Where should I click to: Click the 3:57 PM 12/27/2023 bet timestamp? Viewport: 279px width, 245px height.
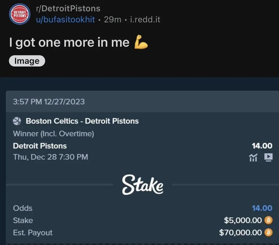[x=49, y=102]
